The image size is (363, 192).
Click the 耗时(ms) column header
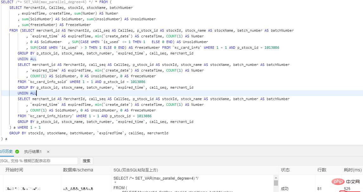(353, 170)
